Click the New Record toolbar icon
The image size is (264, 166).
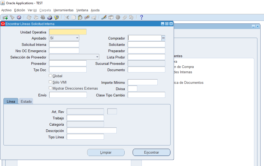click(5, 17)
